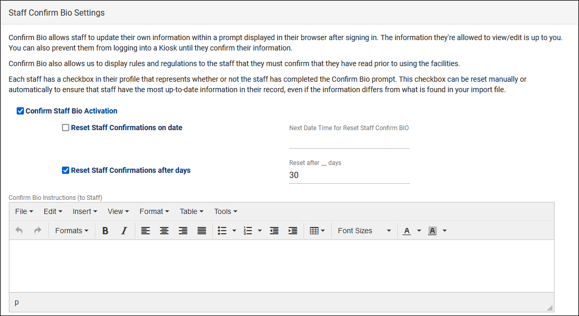Click inside the Confirm Bio Instructions text area
The image size is (579, 316).
(x=282, y=266)
